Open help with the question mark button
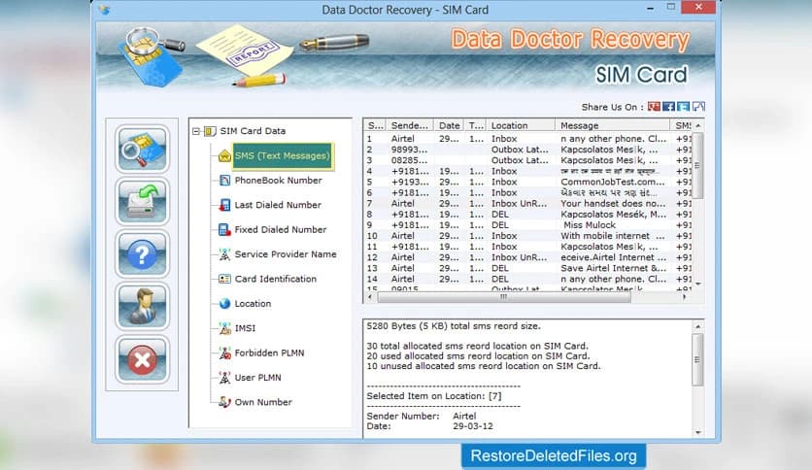This screenshot has height=470, width=812. pyautogui.click(x=142, y=253)
